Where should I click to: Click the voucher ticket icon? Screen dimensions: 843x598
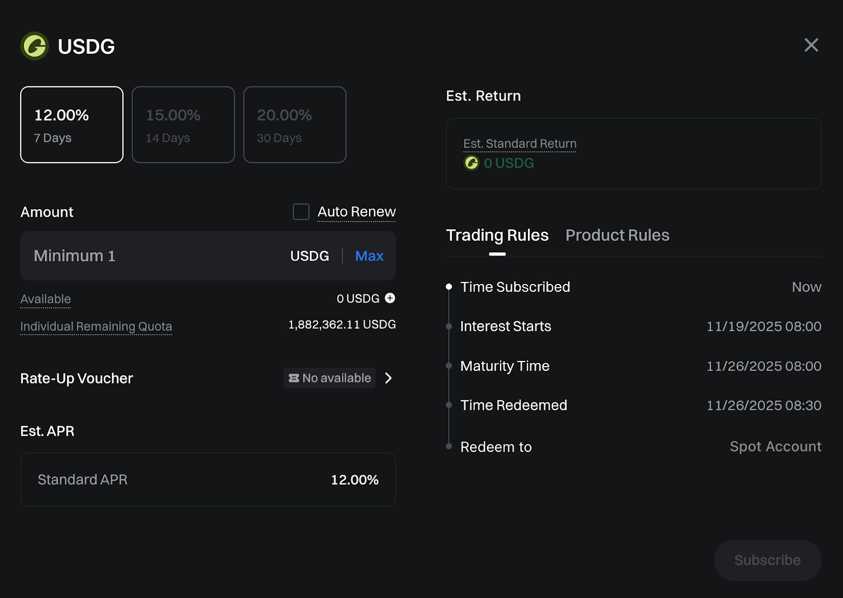pyautogui.click(x=294, y=378)
